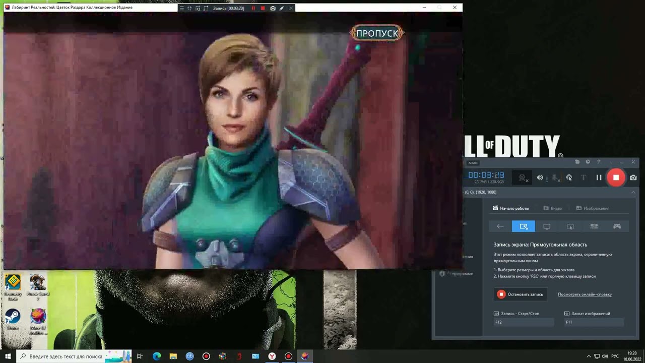Launch Microsoft Edge from the taskbar
The image size is (645, 363).
point(157,356)
